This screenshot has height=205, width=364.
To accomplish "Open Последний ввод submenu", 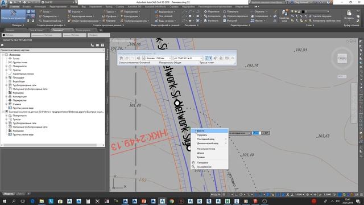I will 210,139.
